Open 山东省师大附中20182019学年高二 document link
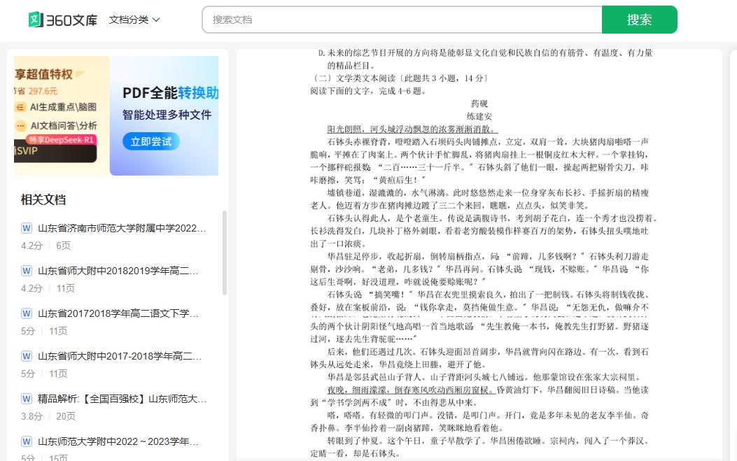Viewport: 737px width, 461px height. coord(118,271)
